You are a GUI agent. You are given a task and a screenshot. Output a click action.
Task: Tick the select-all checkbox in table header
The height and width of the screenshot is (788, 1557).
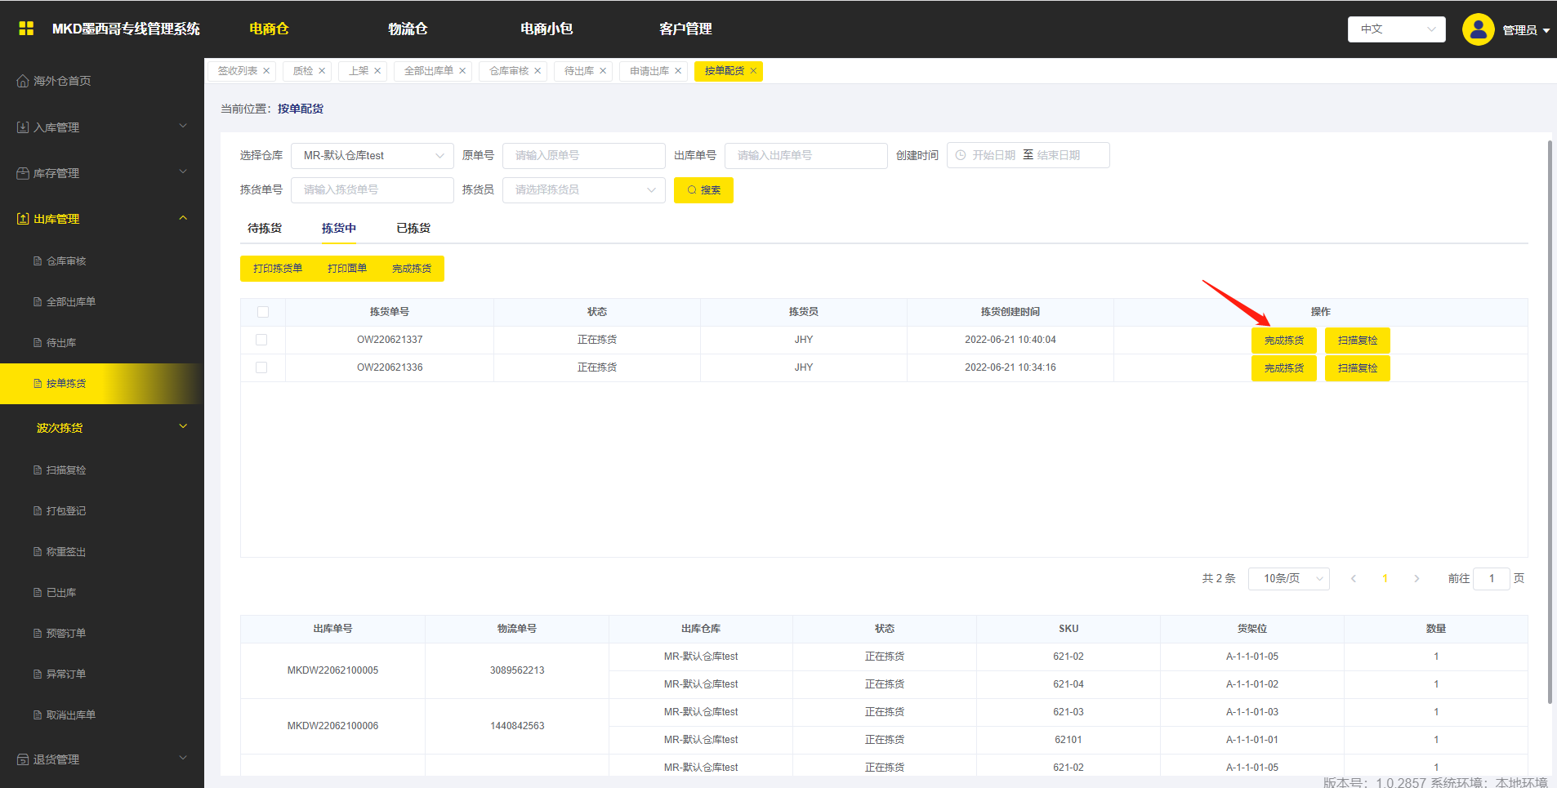coord(262,312)
